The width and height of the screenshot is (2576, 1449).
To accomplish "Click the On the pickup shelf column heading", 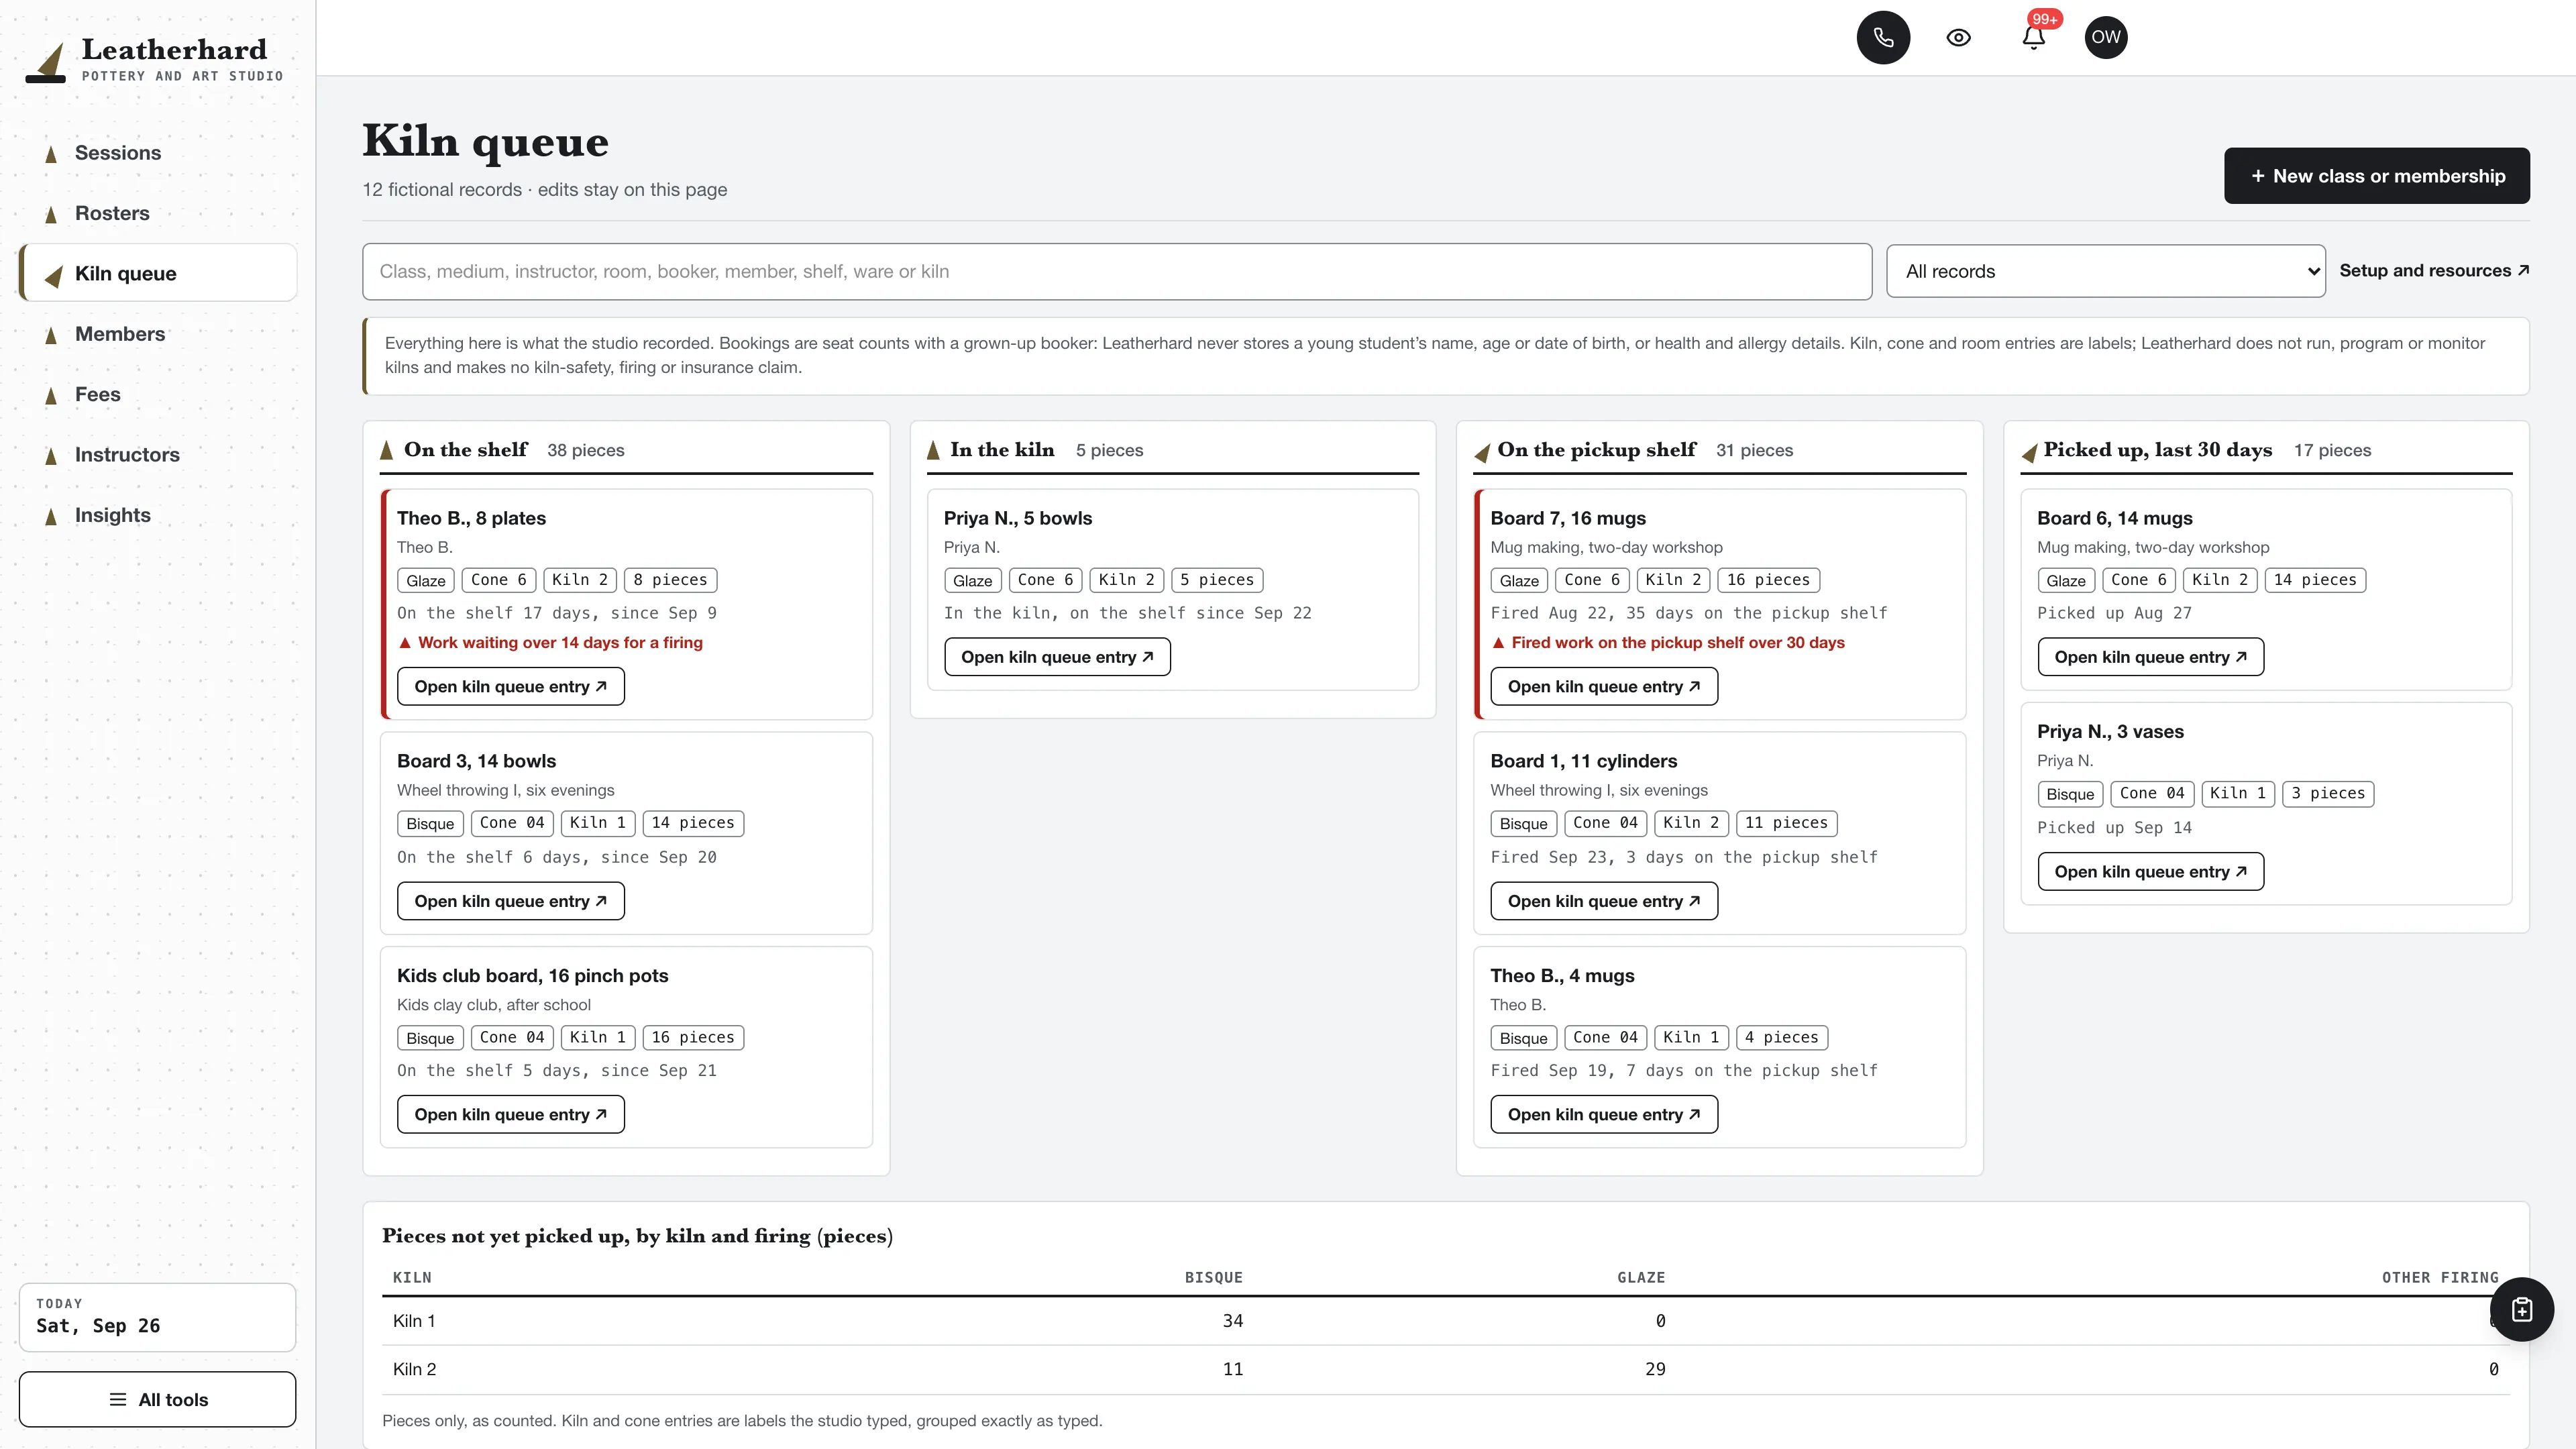I will coord(1596,450).
